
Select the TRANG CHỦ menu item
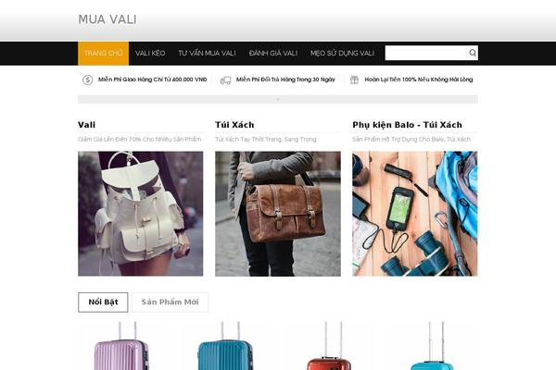pyautogui.click(x=103, y=53)
